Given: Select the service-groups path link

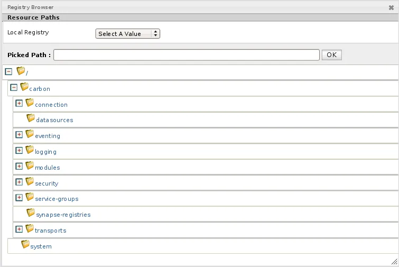Looking at the screenshot, I should [x=57, y=199].
